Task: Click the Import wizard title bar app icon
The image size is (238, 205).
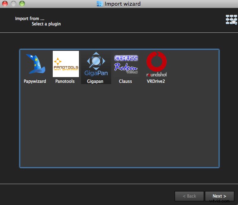Action: click(100, 4)
